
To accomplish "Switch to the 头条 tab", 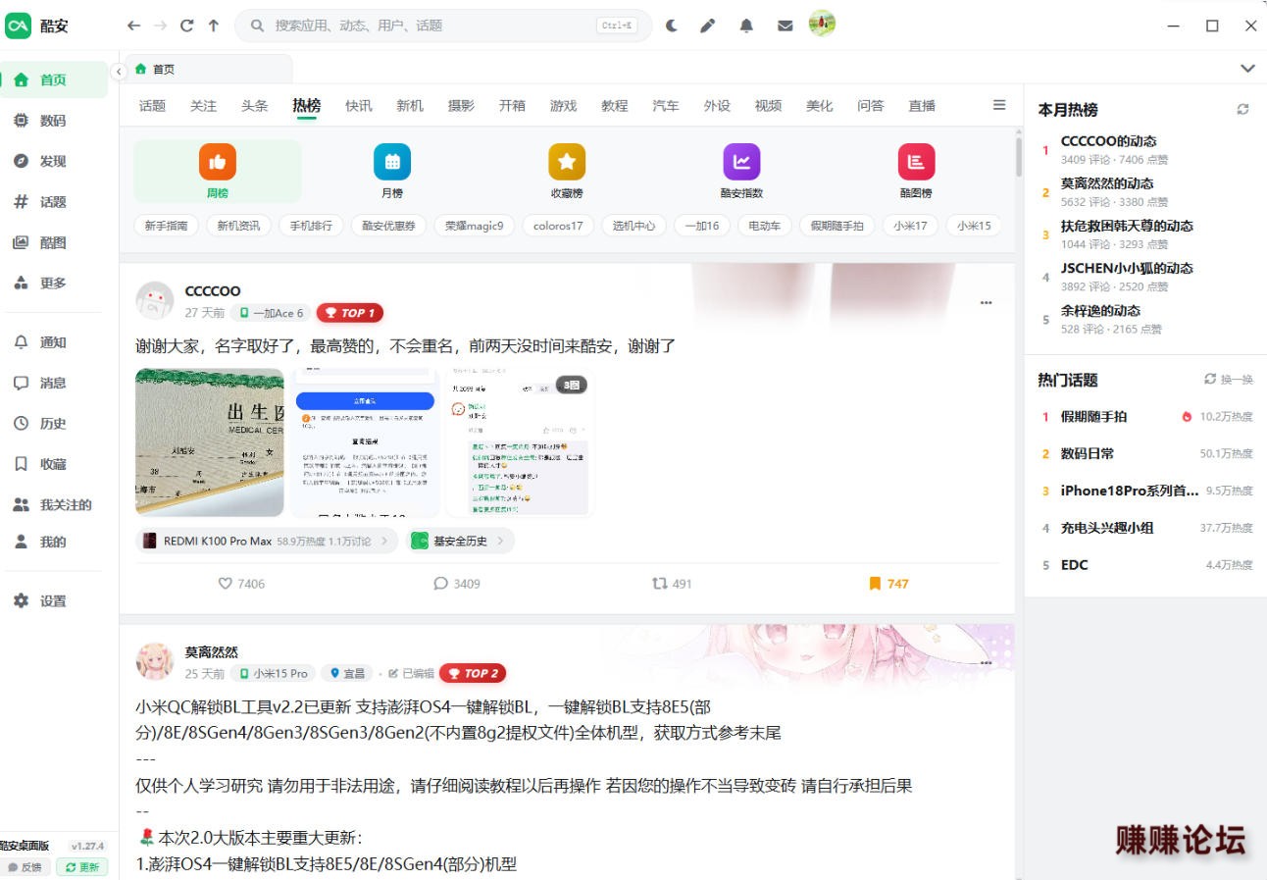I will coord(255,106).
